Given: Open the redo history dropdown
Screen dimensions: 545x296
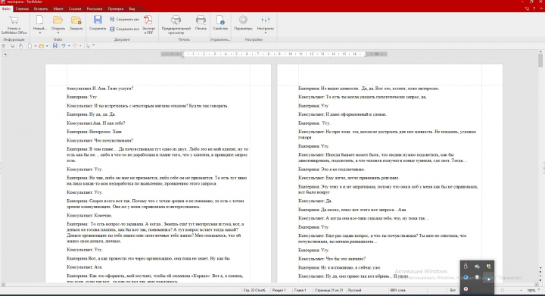Looking at the screenshot, I should (80, 46).
